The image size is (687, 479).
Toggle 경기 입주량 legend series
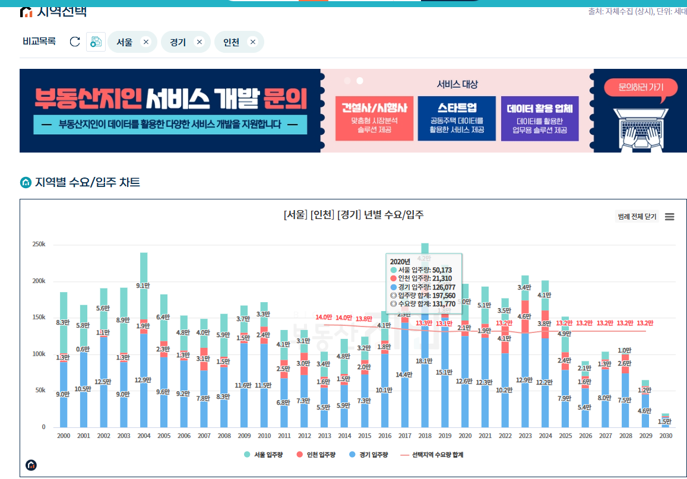coord(369,455)
